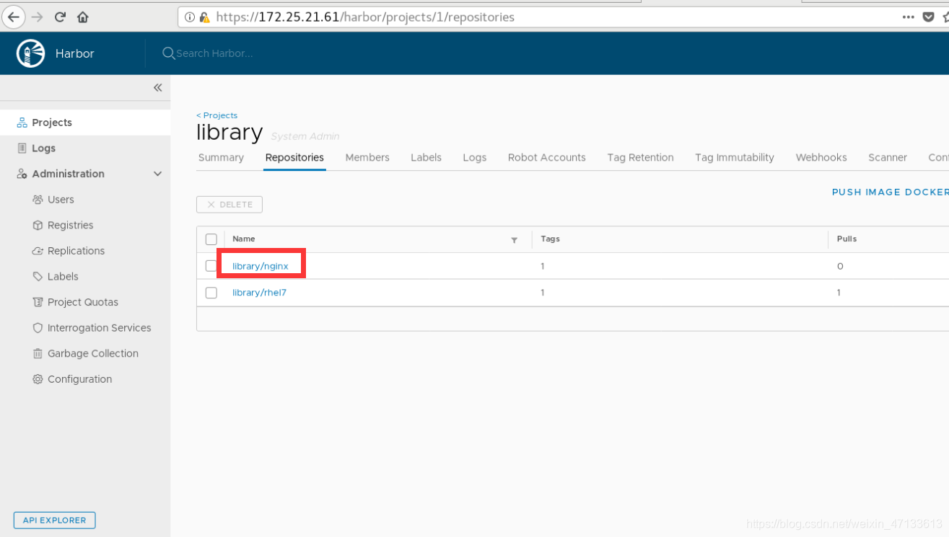Open the browser home page icon
The image size is (949, 537).
83,17
